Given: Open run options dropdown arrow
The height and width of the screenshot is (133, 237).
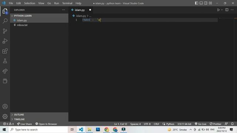Looking at the screenshot, I should [222, 10].
